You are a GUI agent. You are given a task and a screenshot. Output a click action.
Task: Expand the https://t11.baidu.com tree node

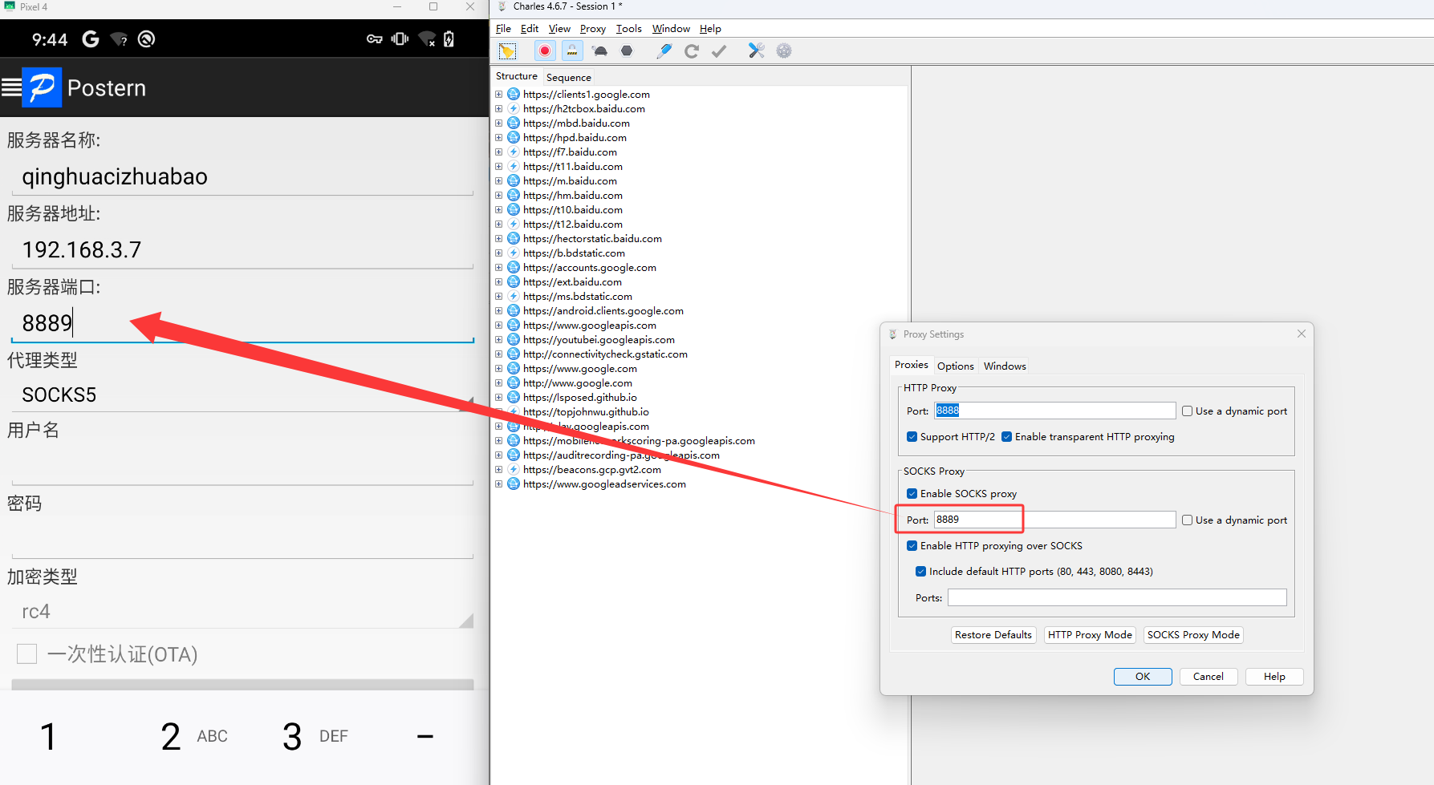(x=499, y=167)
